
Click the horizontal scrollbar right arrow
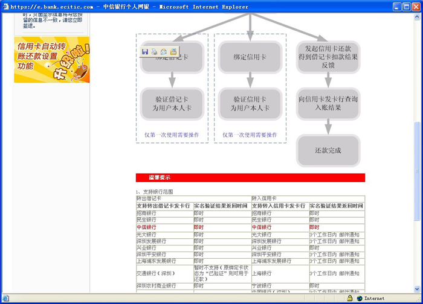[x=408, y=290]
